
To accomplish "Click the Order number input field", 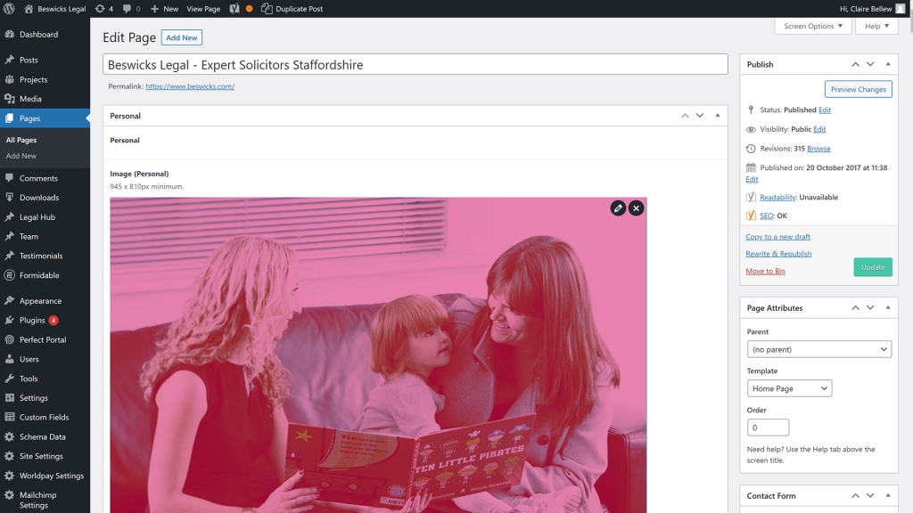I will point(768,427).
